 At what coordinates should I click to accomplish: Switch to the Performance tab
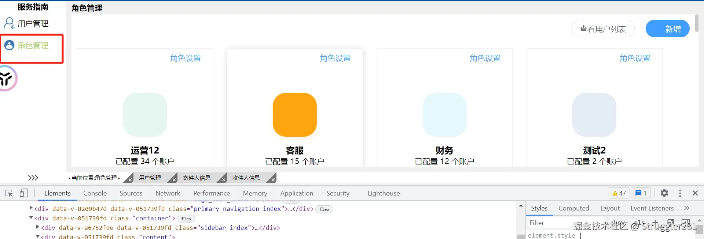click(x=212, y=193)
